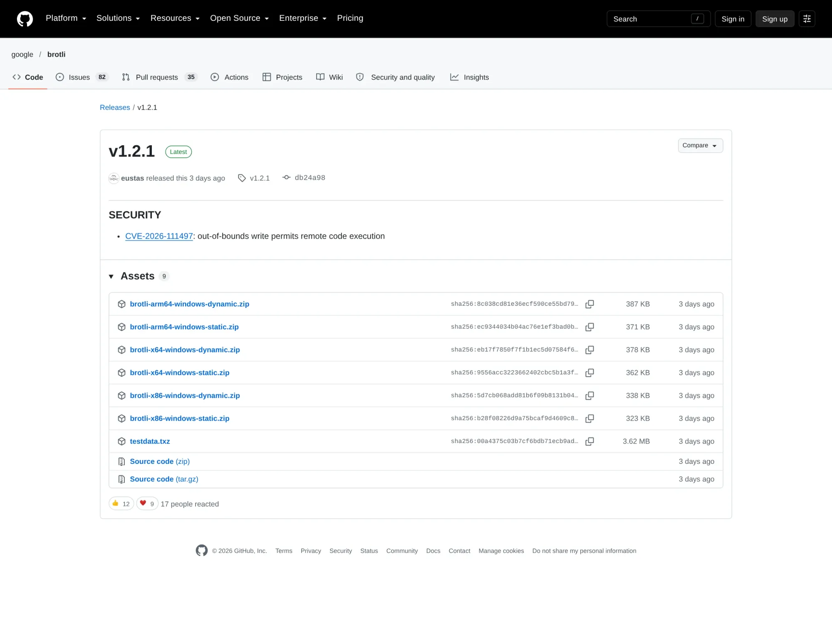The image size is (832, 624).
Task: Open the Pricing page
Action: (350, 18)
